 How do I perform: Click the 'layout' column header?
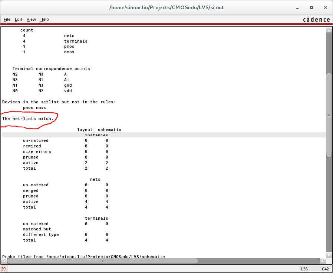click(x=85, y=130)
